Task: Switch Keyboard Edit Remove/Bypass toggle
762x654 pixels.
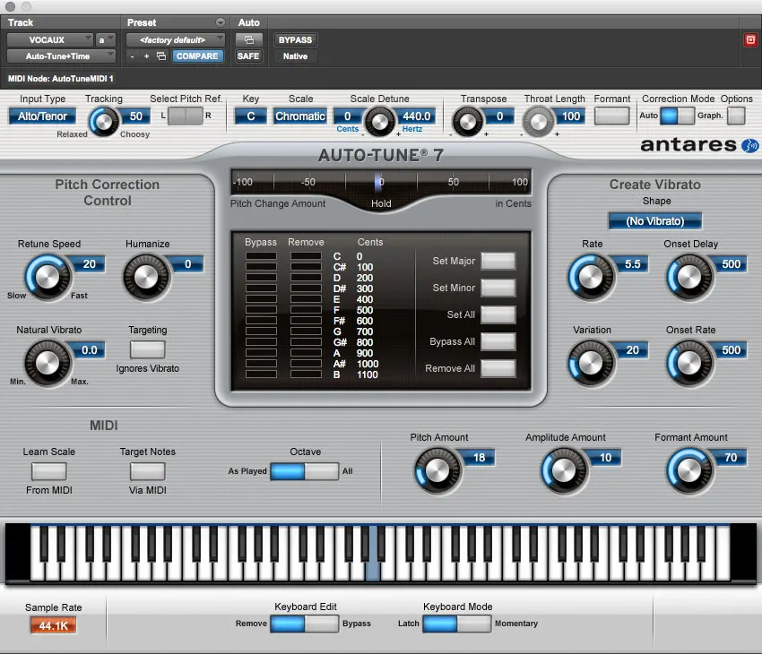Action: 304,624
